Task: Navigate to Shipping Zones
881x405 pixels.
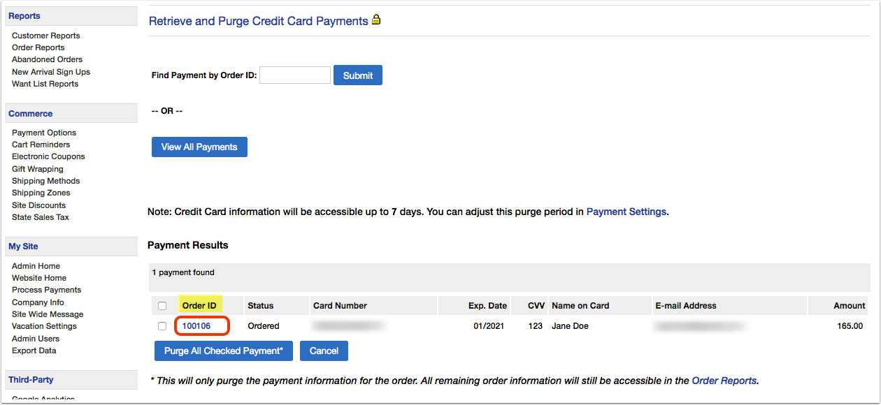Action: pyautogui.click(x=41, y=193)
